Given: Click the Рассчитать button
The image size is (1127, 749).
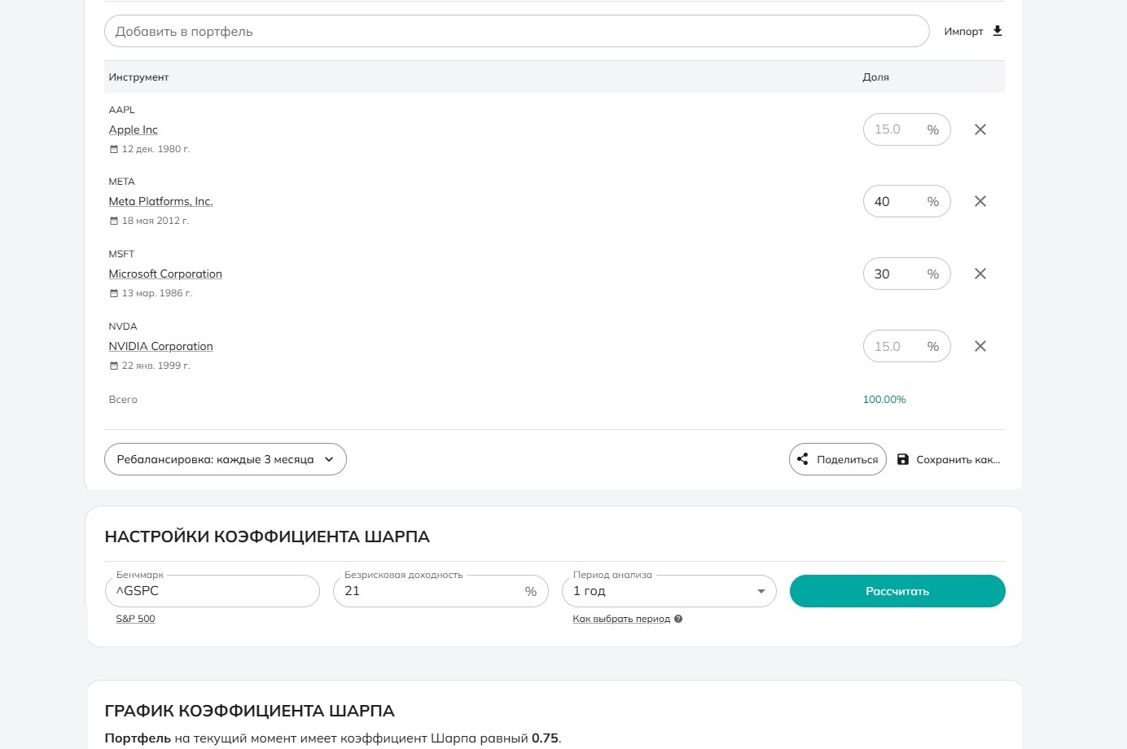Looking at the screenshot, I should (x=897, y=591).
